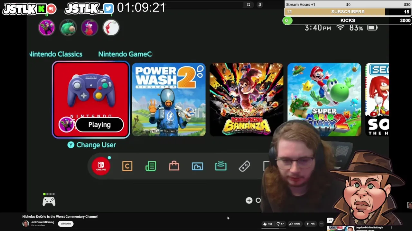
Task: Open the Controllers icon
Action: 244,166
